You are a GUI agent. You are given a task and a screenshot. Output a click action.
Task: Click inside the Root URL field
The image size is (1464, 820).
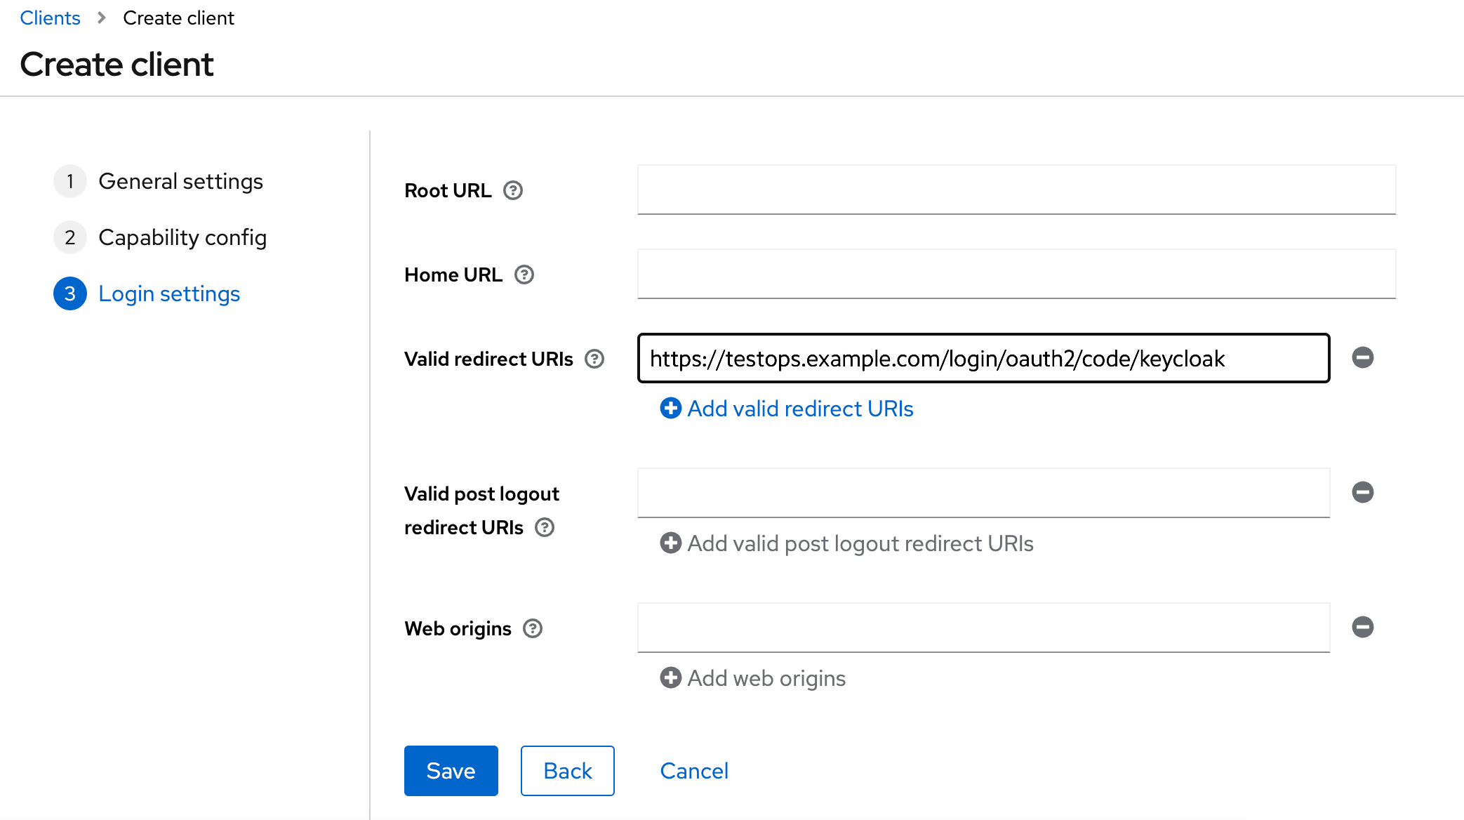pyautogui.click(x=1016, y=190)
